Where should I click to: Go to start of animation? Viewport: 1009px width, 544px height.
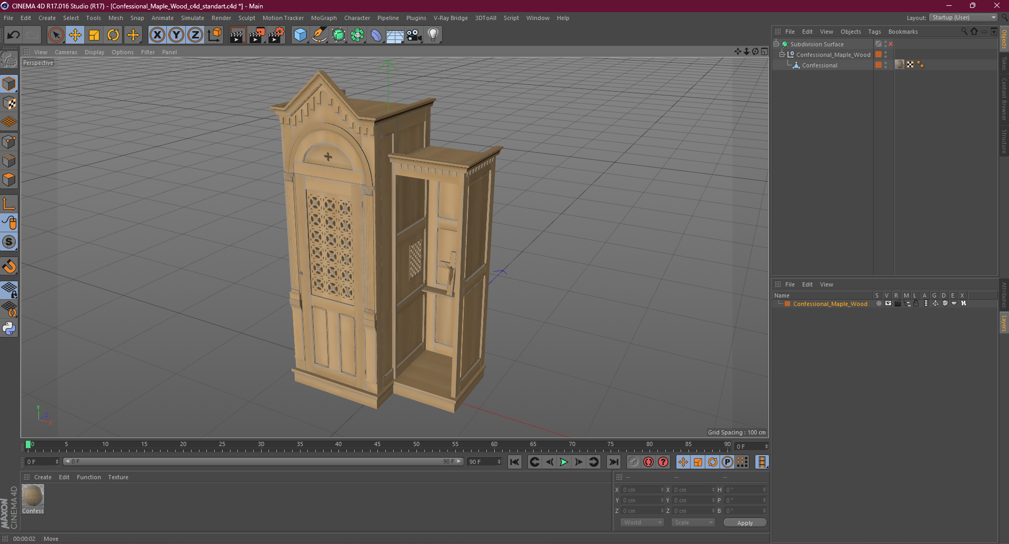(515, 462)
